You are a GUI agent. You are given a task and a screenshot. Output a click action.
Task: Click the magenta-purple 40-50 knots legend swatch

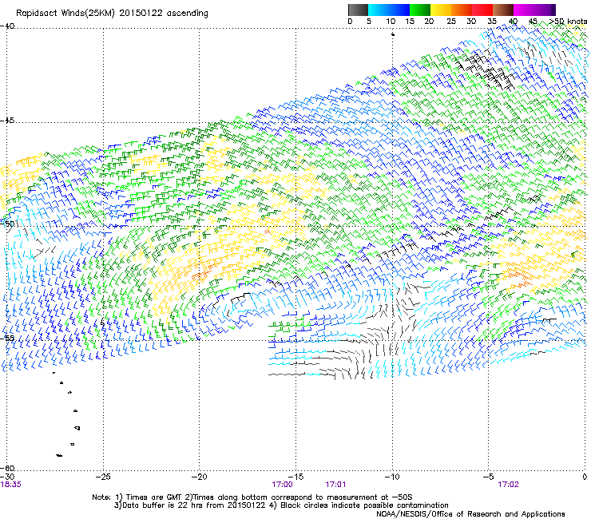534,10
